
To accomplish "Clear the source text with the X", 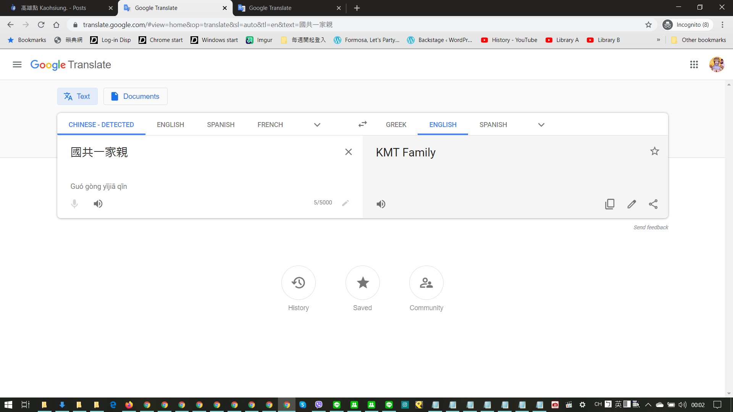I will tap(348, 152).
